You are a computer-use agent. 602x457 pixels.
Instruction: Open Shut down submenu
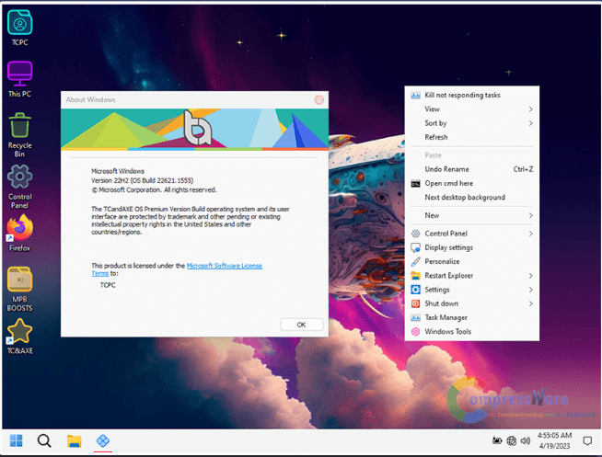click(471, 303)
